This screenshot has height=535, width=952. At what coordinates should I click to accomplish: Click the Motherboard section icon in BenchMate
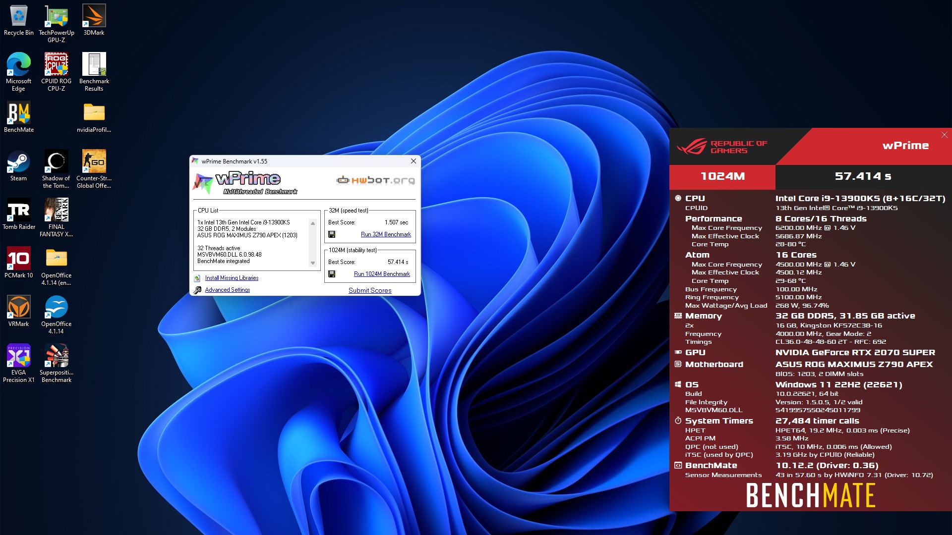coord(678,364)
